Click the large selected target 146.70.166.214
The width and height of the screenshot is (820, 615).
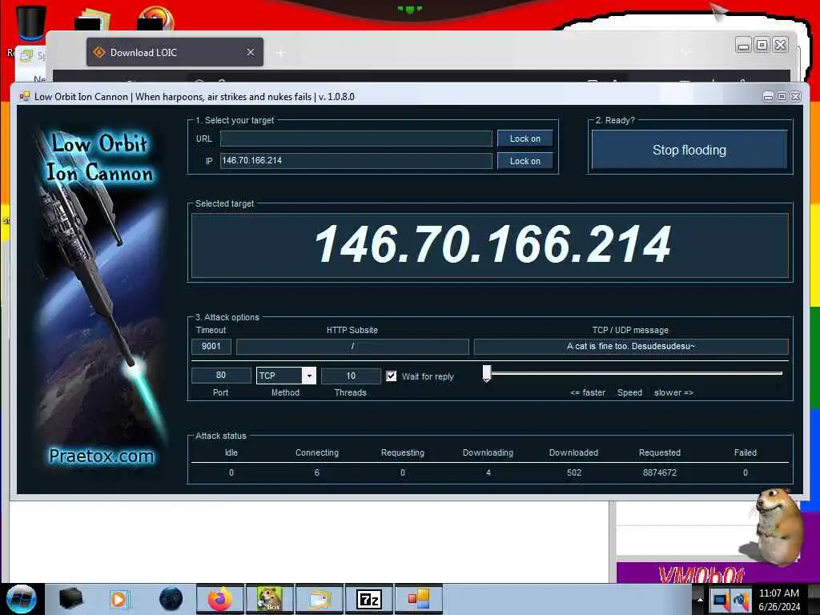(492, 244)
